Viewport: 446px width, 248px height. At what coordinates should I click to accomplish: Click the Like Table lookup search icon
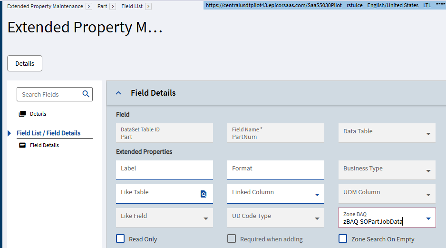pyautogui.click(x=204, y=194)
